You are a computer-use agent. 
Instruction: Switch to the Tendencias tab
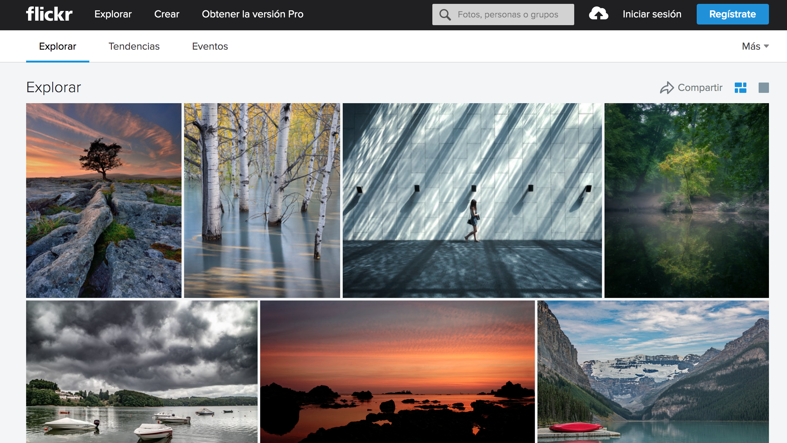click(134, 46)
